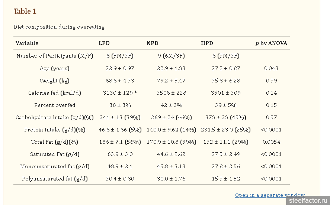
Task: Click the 'Monounsaturated fat (g/d)' row label
Action: [x=55, y=166]
